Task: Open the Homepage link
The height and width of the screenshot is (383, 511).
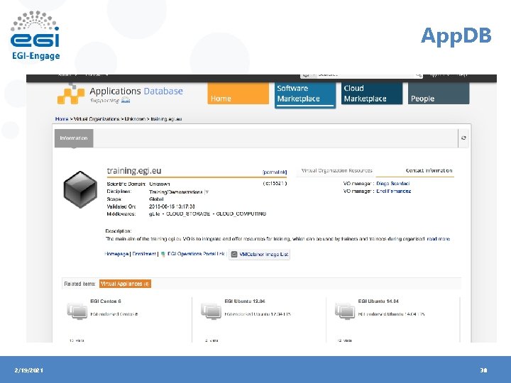Action: (x=116, y=254)
